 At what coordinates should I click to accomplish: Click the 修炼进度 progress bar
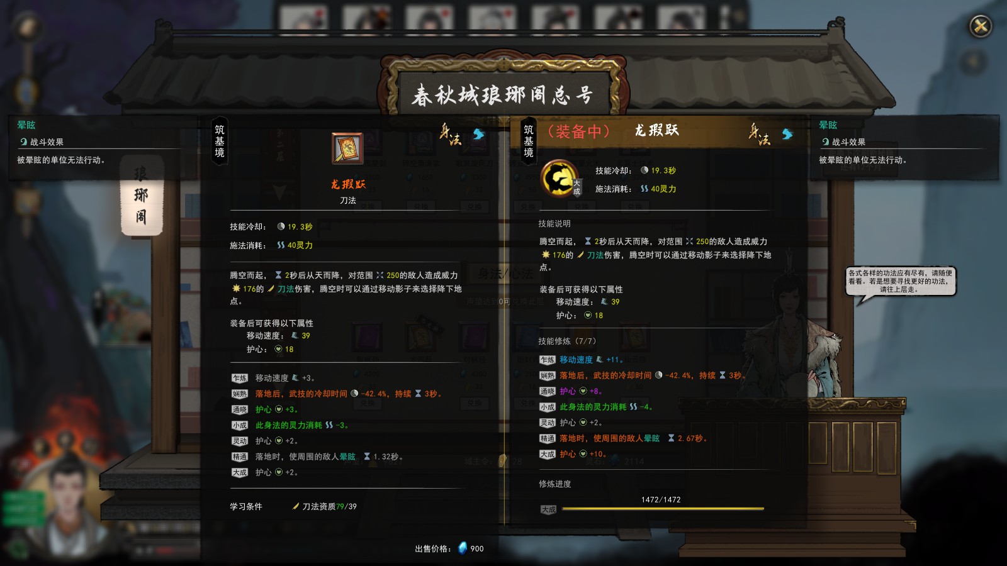[x=662, y=509]
